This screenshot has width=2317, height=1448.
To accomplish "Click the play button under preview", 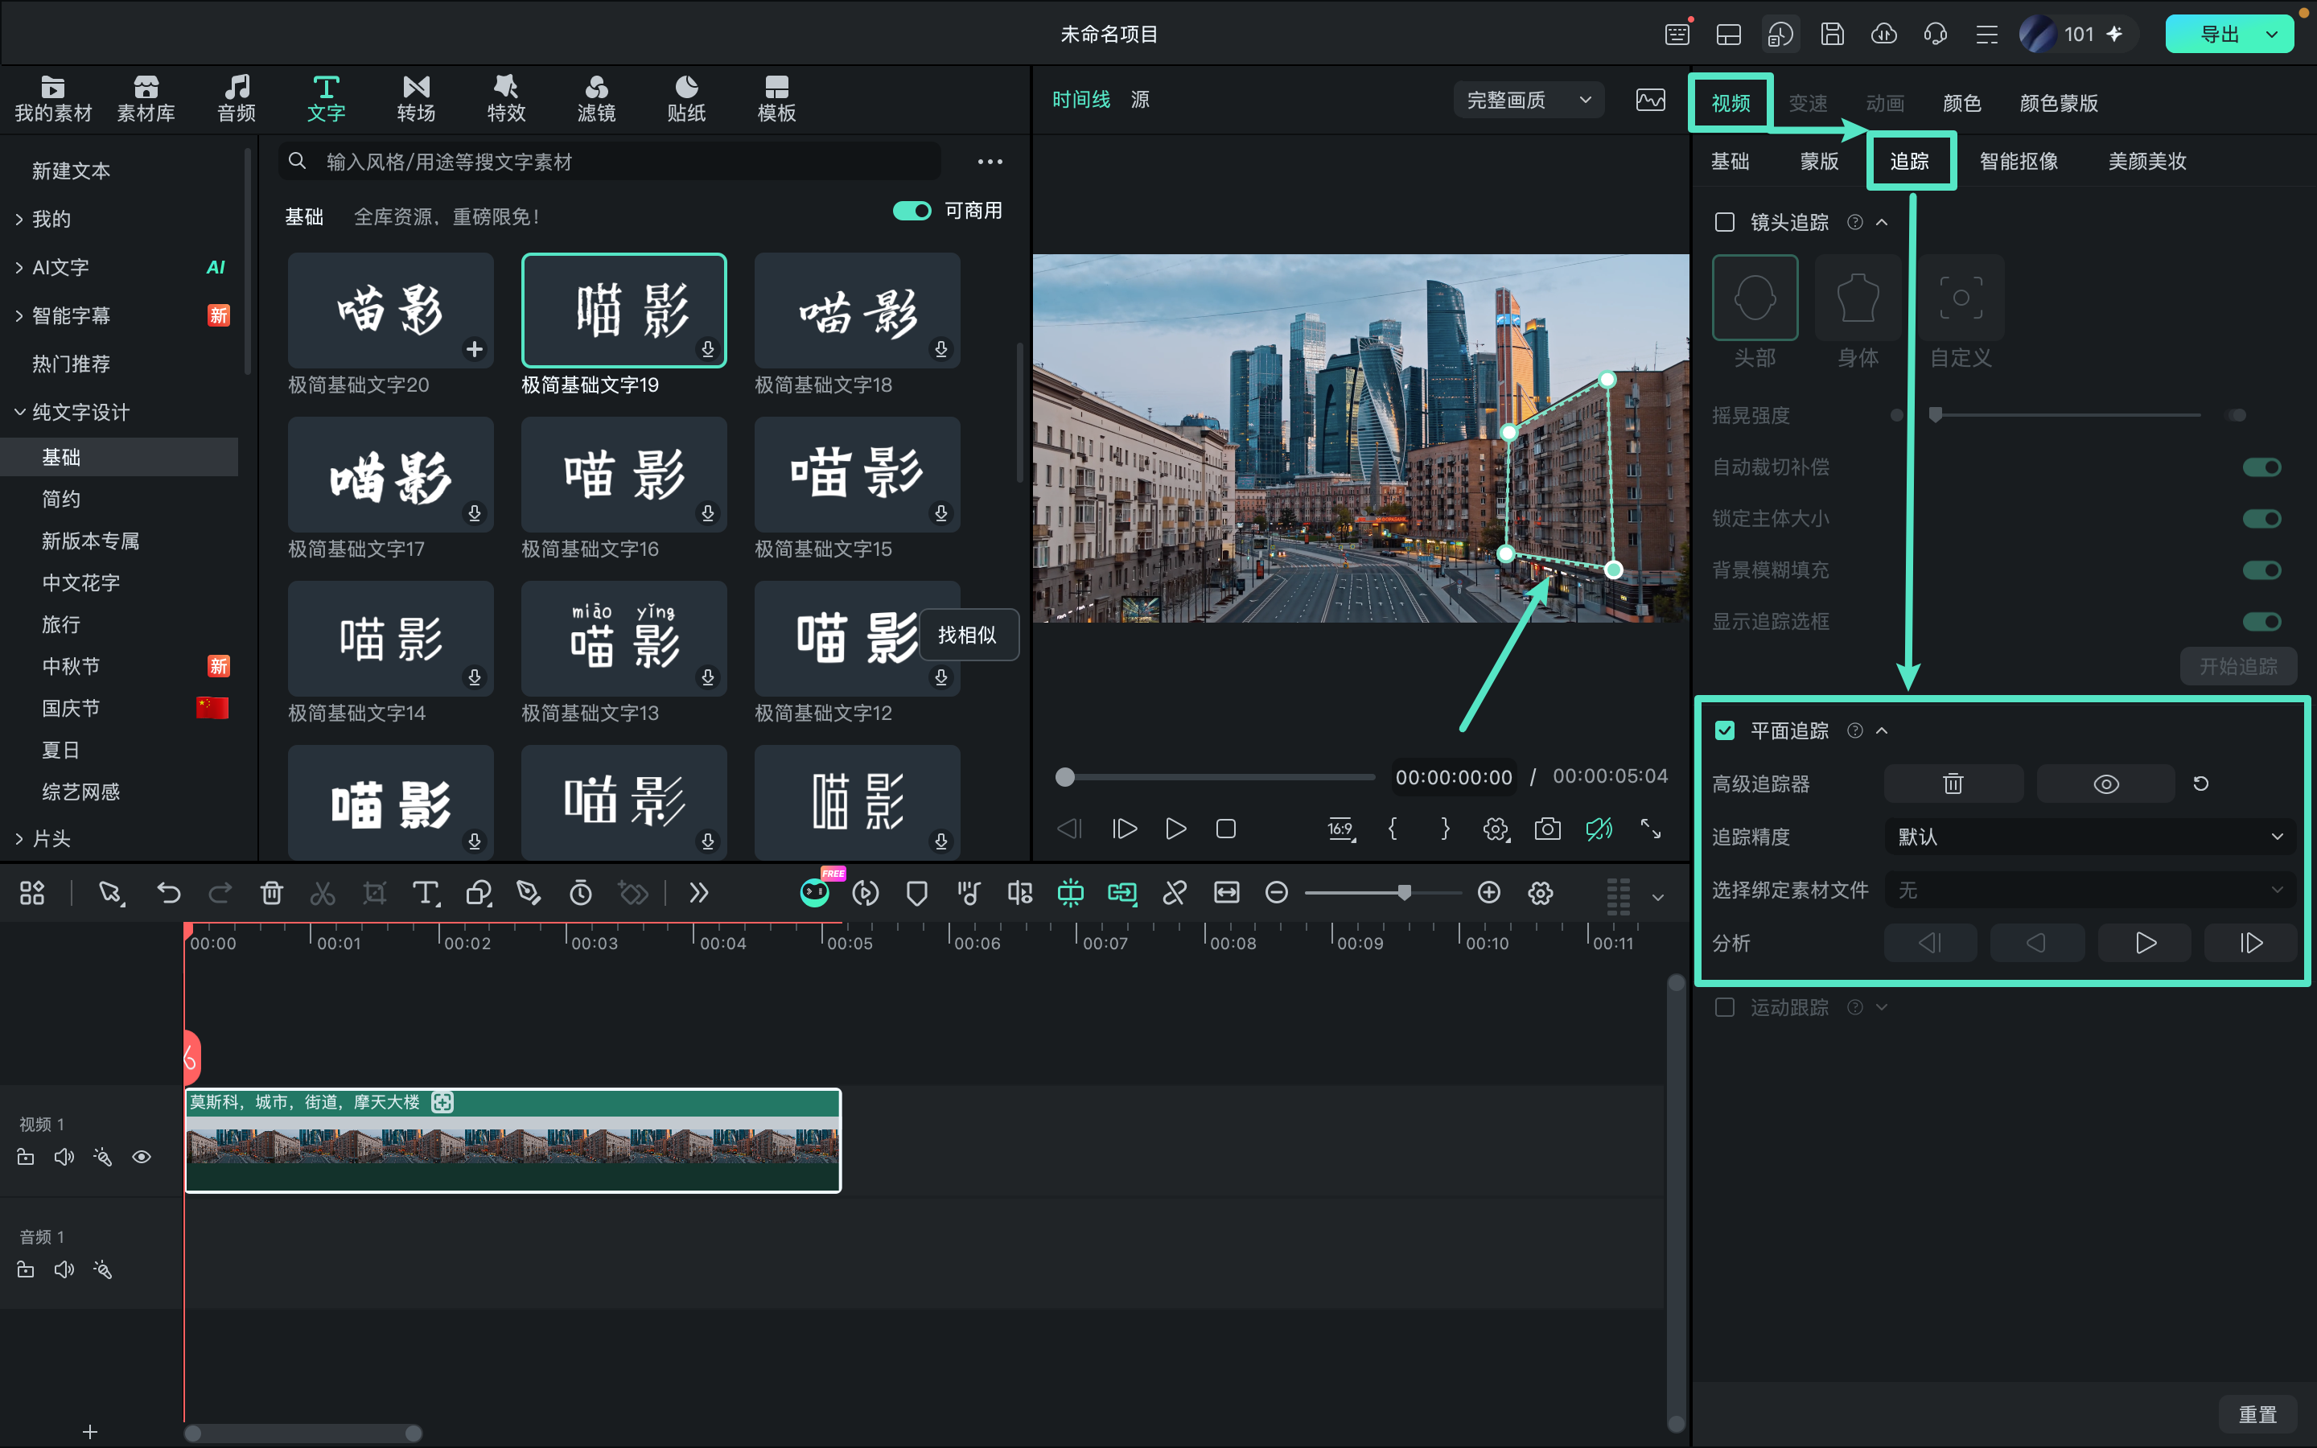I will tap(1175, 829).
